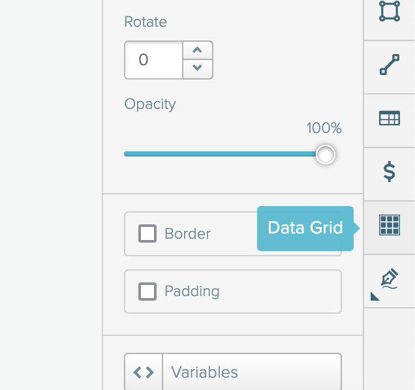Select the Data Grid tool icon
Viewport: 415px width, 390px height.
point(390,226)
